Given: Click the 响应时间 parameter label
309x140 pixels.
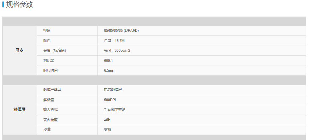Looking at the screenshot, I should pyautogui.click(x=51, y=70).
